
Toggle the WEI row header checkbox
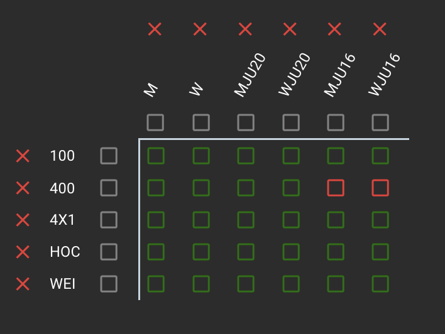tap(109, 284)
